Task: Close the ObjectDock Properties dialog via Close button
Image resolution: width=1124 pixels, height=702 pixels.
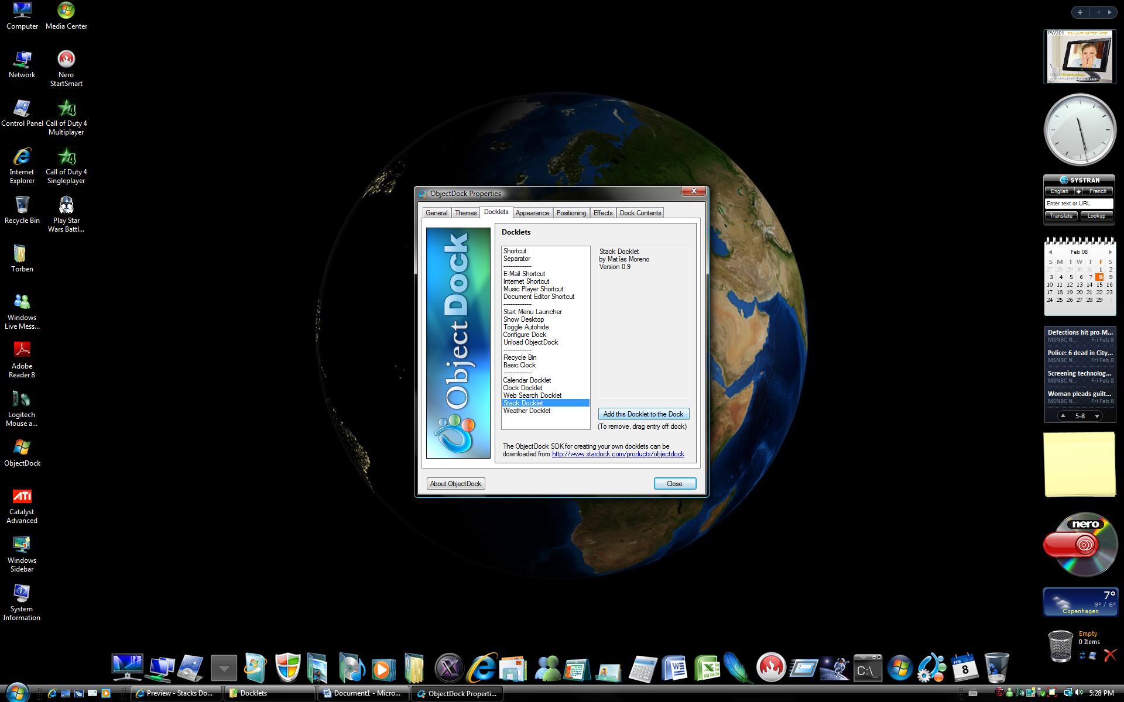Action: (x=674, y=484)
